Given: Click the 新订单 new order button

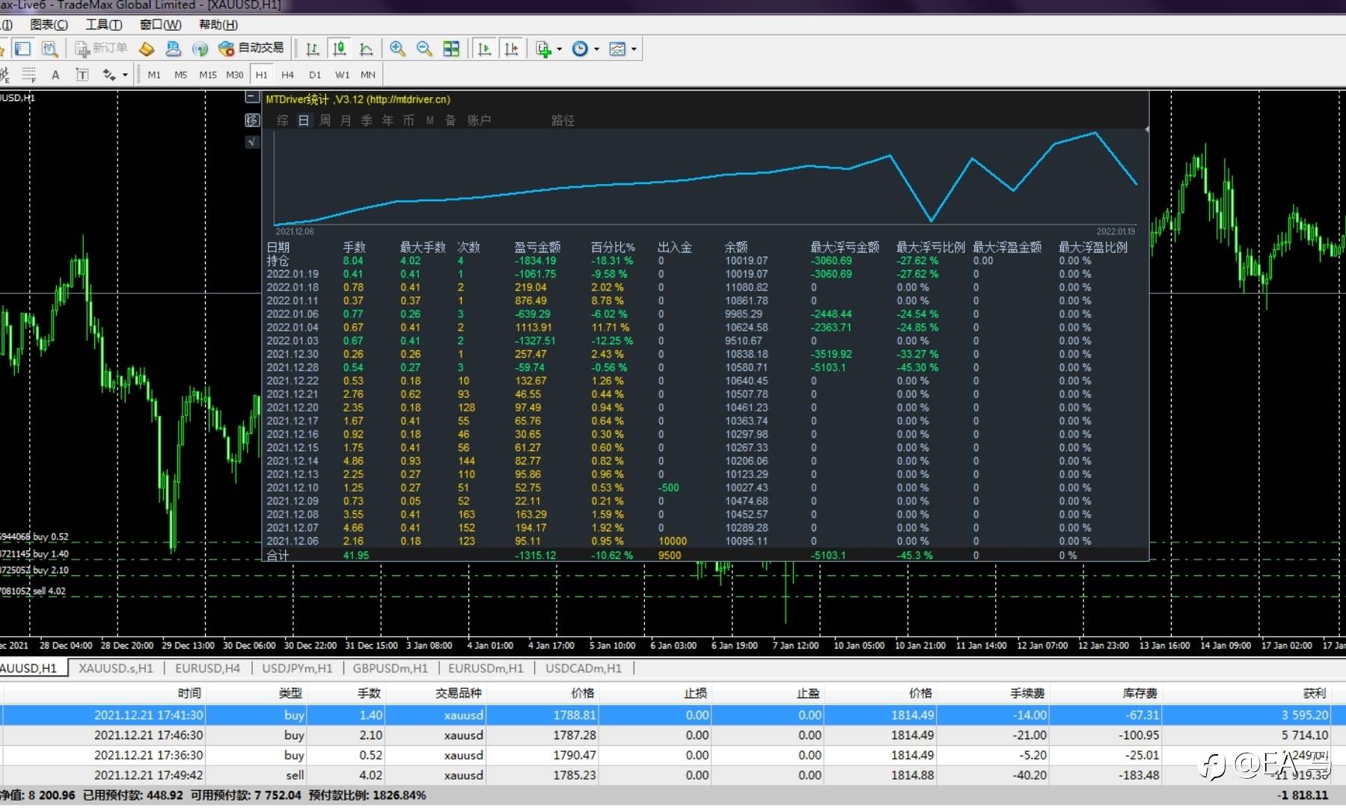Looking at the screenshot, I should (x=102, y=49).
